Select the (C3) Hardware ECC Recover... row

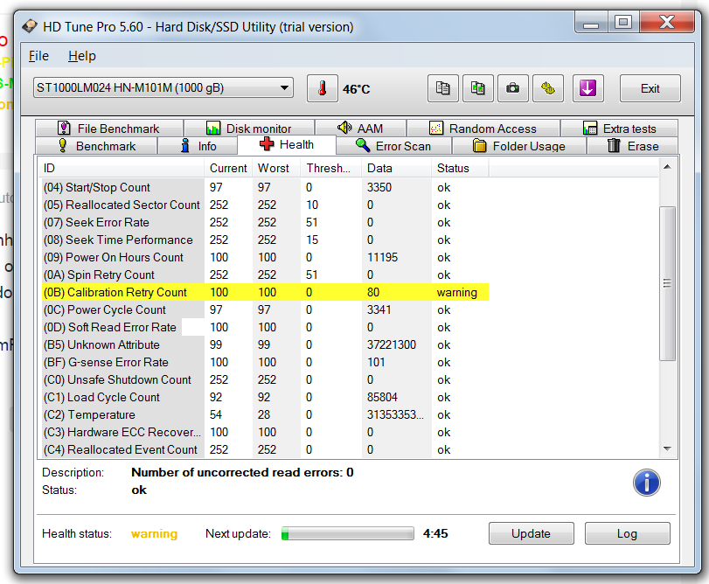(264, 432)
